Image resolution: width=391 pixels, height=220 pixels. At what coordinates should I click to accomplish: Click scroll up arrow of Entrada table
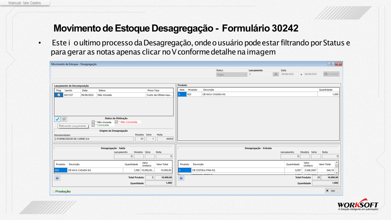337,162
